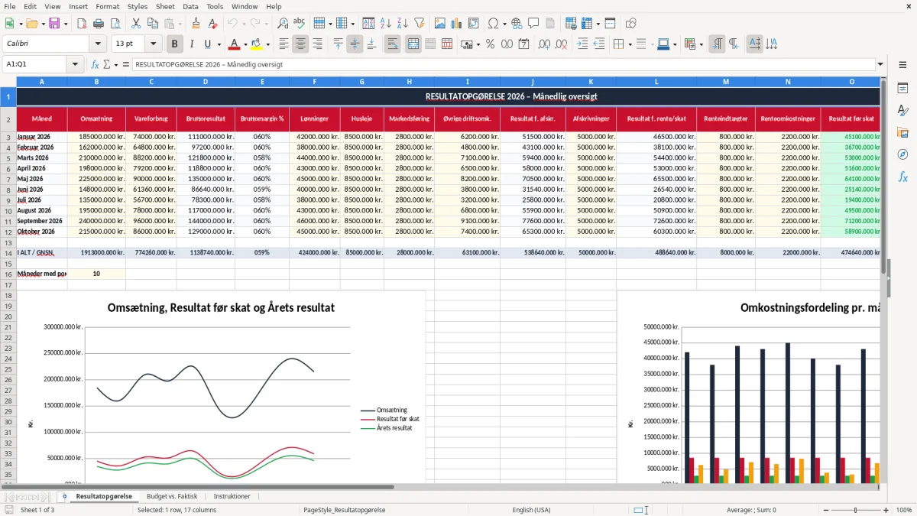
Task: Open sidebar Gallery icon
Action: pyautogui.click(x=902, y=132)
